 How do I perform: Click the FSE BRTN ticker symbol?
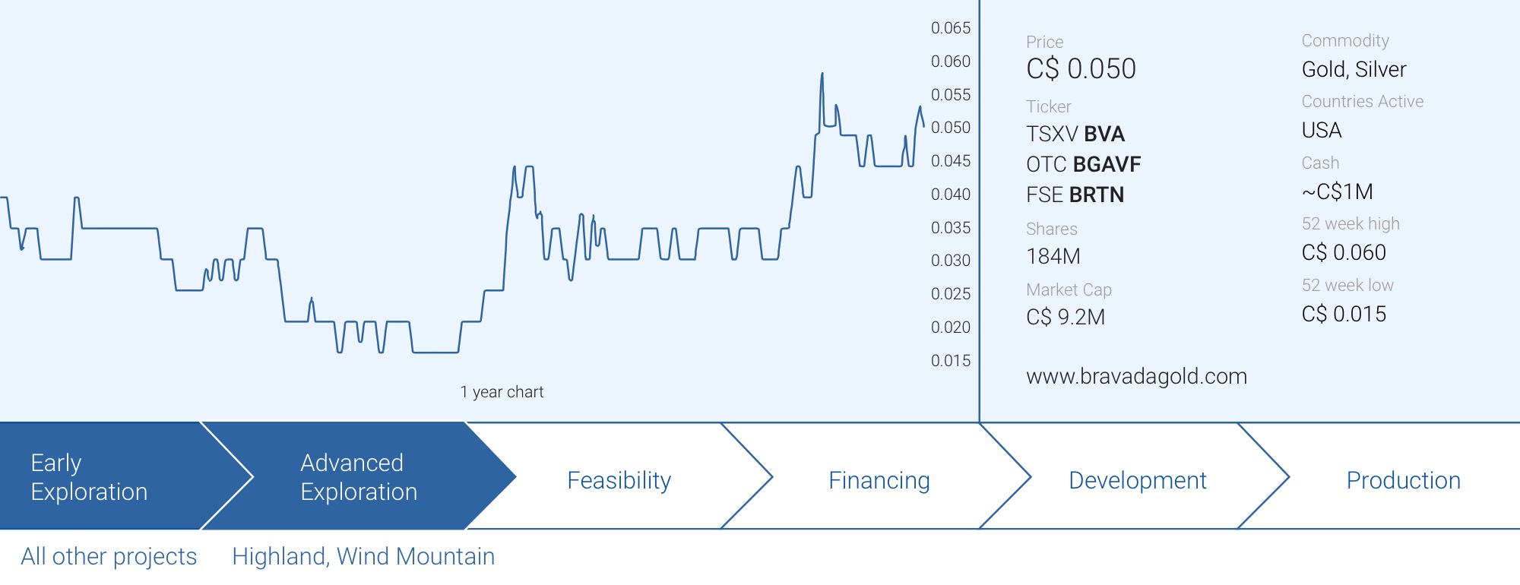pos(1075,194)
